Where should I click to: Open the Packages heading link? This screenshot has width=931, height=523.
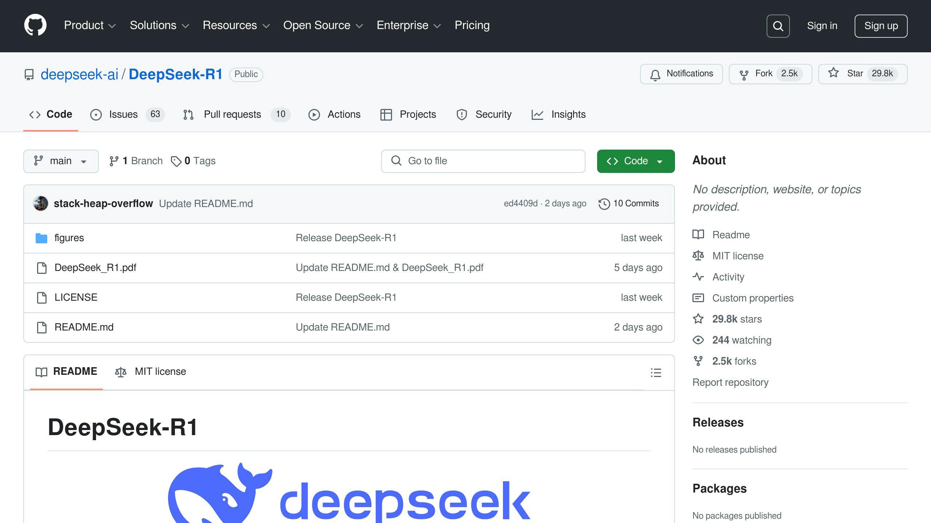pyautogui.click(x=719, y=488)
